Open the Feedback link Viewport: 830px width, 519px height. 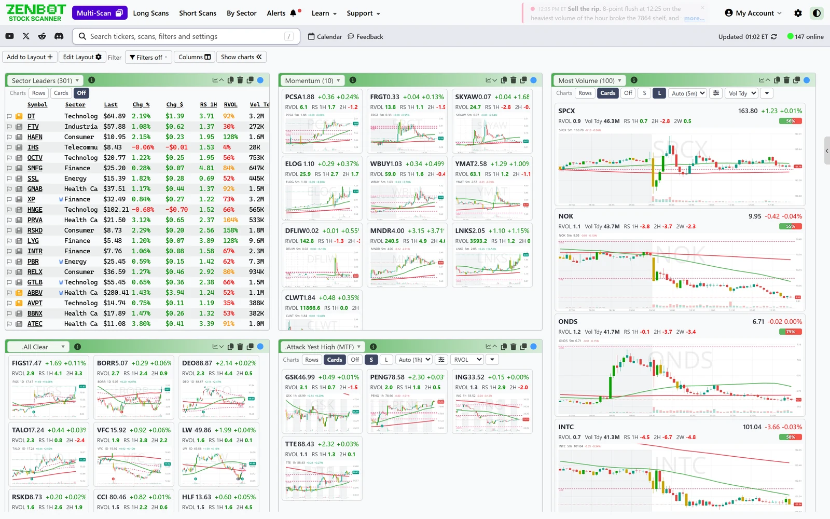coord(366,37)
